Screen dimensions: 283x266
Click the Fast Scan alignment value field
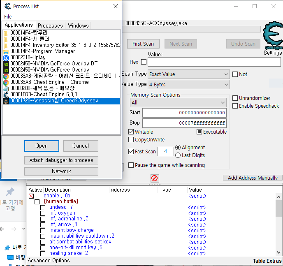tap(166, 151)
